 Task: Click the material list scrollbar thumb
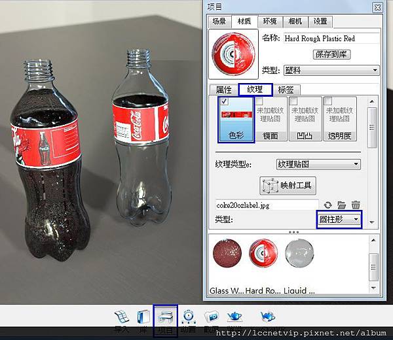(x=373, y=267)
